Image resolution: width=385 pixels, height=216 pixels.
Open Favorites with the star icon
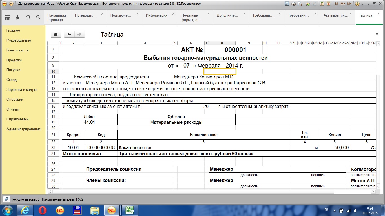[x=17, y=17]
